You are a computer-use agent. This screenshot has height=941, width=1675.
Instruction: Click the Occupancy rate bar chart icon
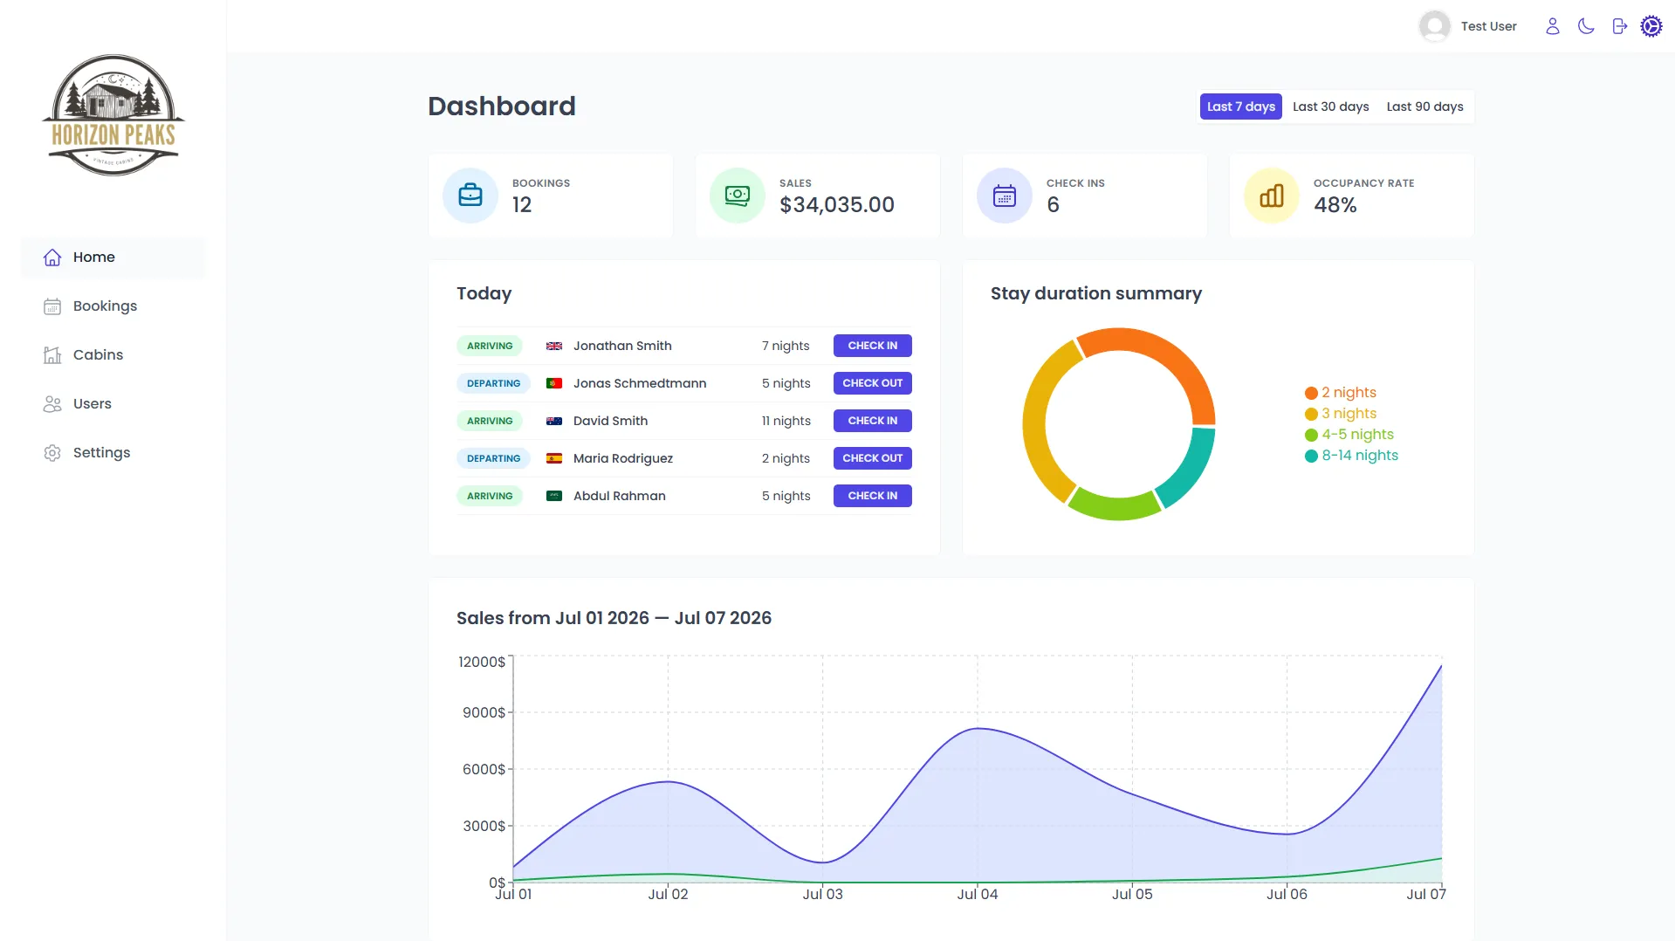coord(1272,196)
